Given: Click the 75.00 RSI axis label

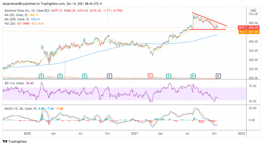Looking at the screenshot, I should (252, 86).
